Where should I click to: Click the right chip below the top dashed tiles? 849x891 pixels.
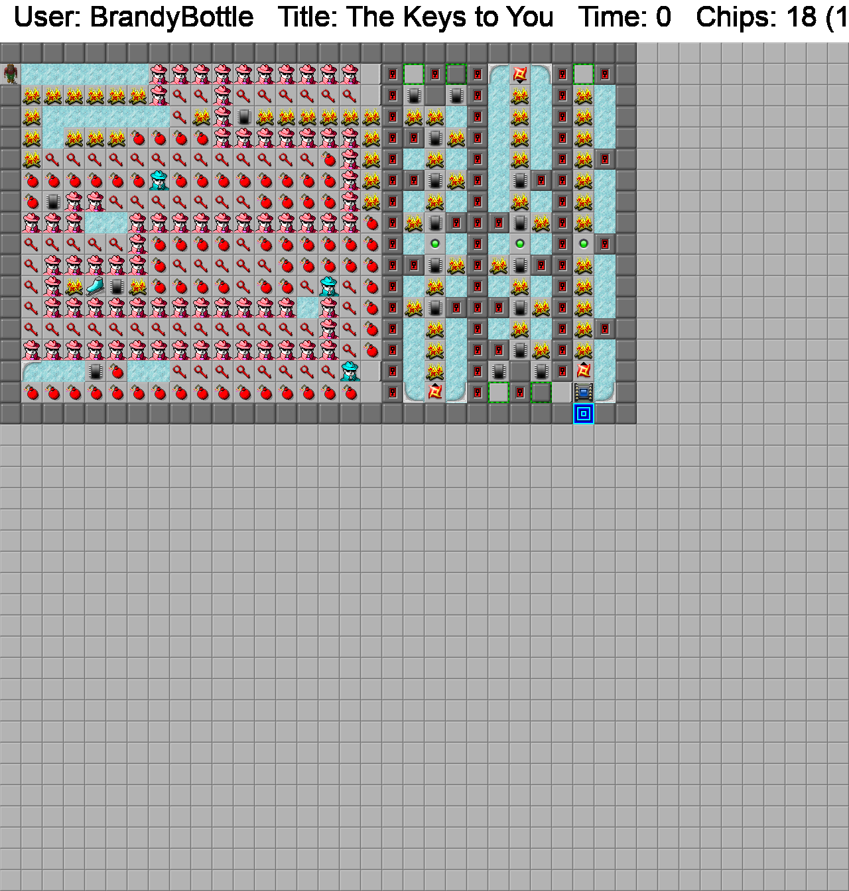point(456,95)
